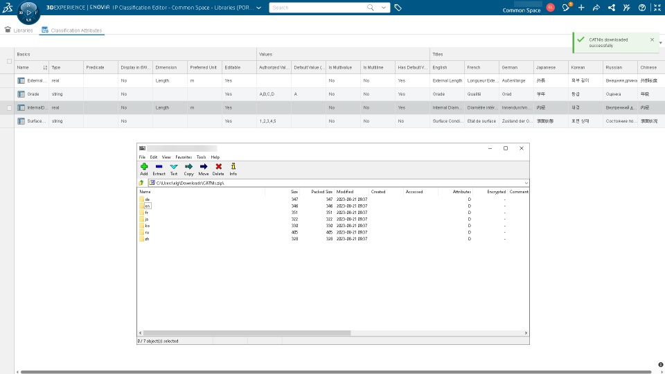Click the main page horizontal scrollbar
This screenshot has width=665, height=374.
[336, 372]
